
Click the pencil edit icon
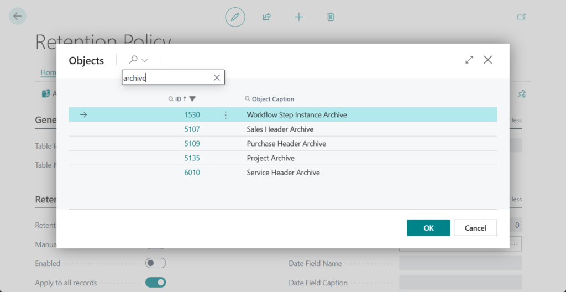(235, 17)
